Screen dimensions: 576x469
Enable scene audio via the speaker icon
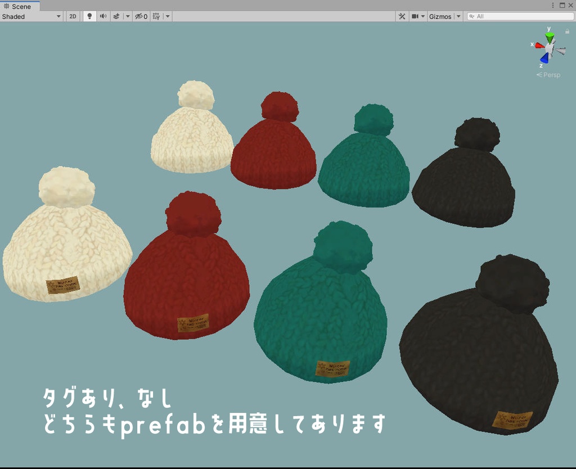point(103,16)
